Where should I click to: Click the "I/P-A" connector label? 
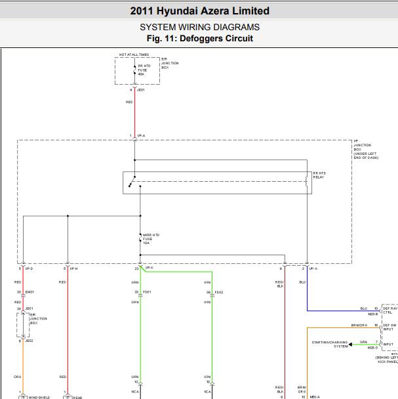pyautogui.click(x=141, y=136)
